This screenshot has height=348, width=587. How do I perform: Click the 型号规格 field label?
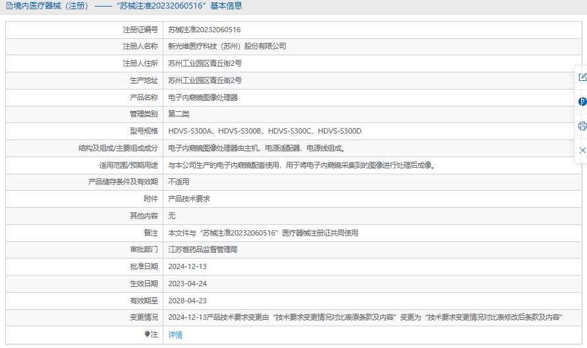click(x=144, y=131)
